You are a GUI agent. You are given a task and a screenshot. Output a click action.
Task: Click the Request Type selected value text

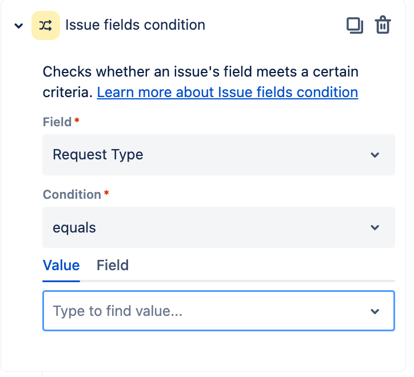point(98,155)
